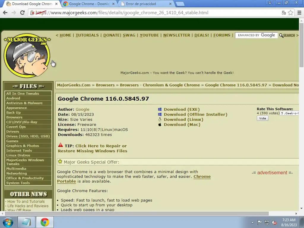Screen dimensions: 304x228
Task: Open the Windows Start menu
Action: 8,222
